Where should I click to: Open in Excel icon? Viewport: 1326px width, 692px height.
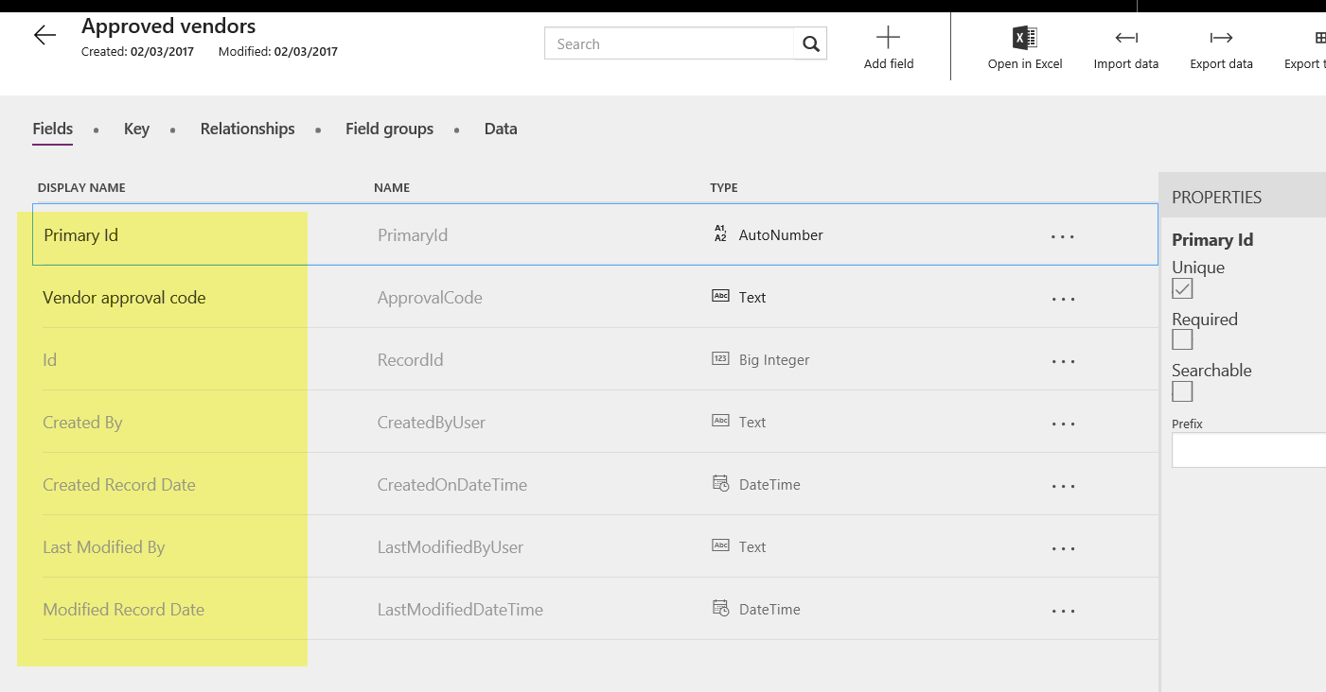click(1024, 38)
